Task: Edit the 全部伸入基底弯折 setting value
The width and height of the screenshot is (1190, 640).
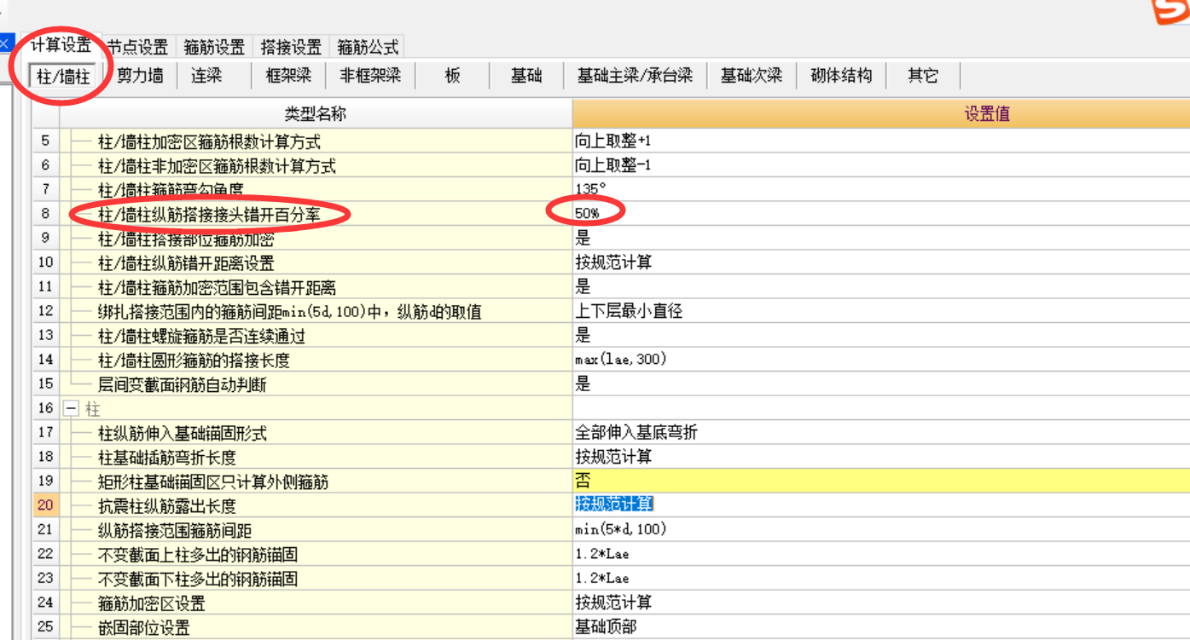Action: coord(881,432)
